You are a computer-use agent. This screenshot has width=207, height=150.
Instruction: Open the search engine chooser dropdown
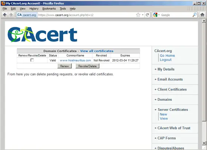[159, 15]
